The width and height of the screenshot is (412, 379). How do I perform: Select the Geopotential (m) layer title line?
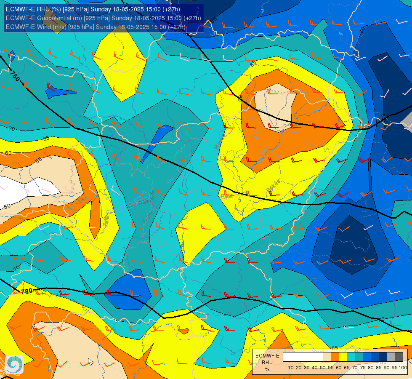[103, 18]
